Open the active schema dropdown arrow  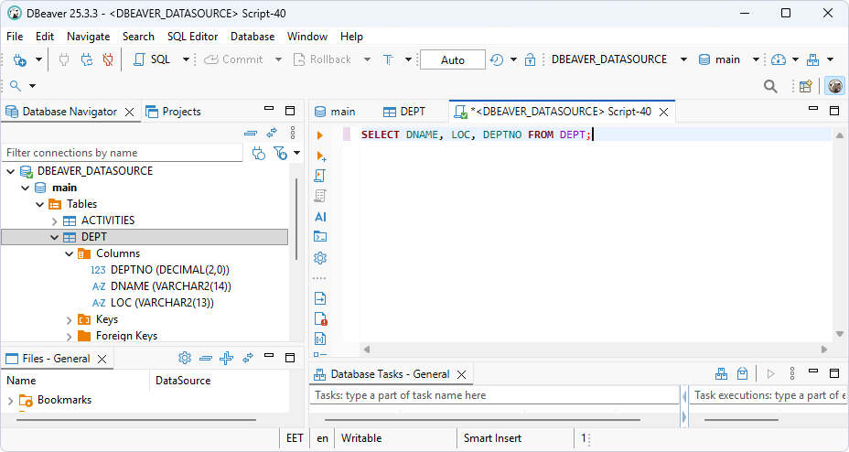[756, 59]
